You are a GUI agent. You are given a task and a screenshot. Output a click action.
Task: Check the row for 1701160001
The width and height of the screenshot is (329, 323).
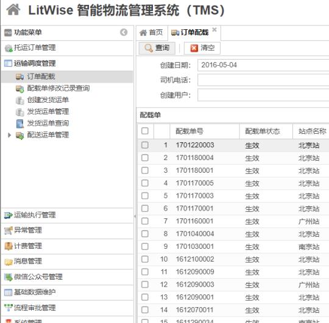click(x=145, y=221)
